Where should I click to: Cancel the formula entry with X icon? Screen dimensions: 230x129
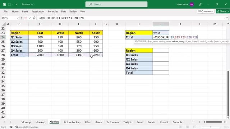[26, 18]
